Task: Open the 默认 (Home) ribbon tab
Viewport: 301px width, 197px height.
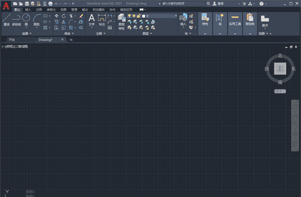Action: (17, 10)
